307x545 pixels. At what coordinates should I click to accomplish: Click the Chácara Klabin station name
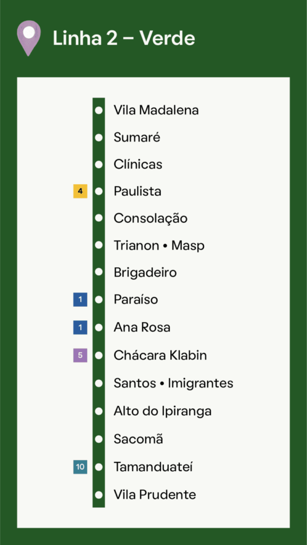pyautogui.click(x=160, y=355)
